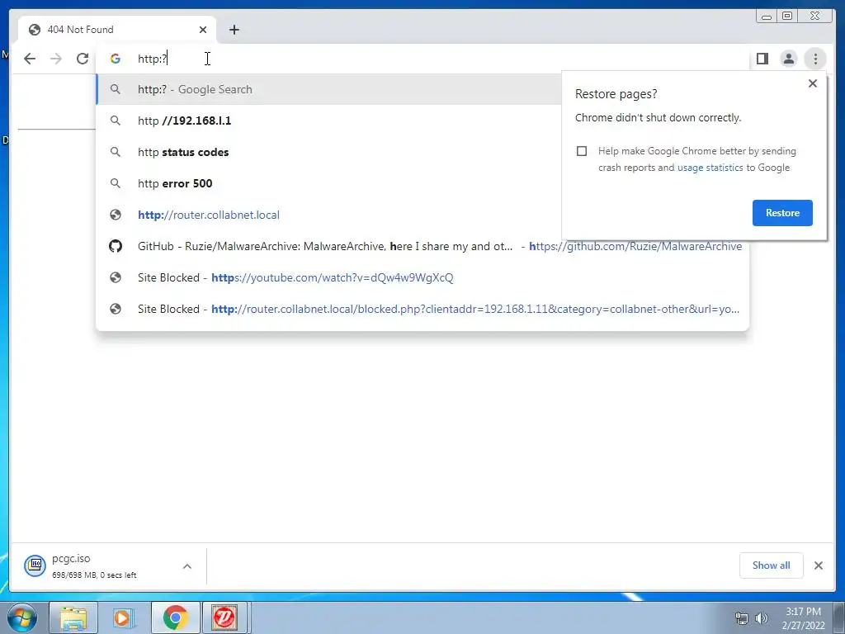Screen dimensions: 845x634
Task: Open Site Blocked youtube.com suggestion
Action: tap(422, 277)
